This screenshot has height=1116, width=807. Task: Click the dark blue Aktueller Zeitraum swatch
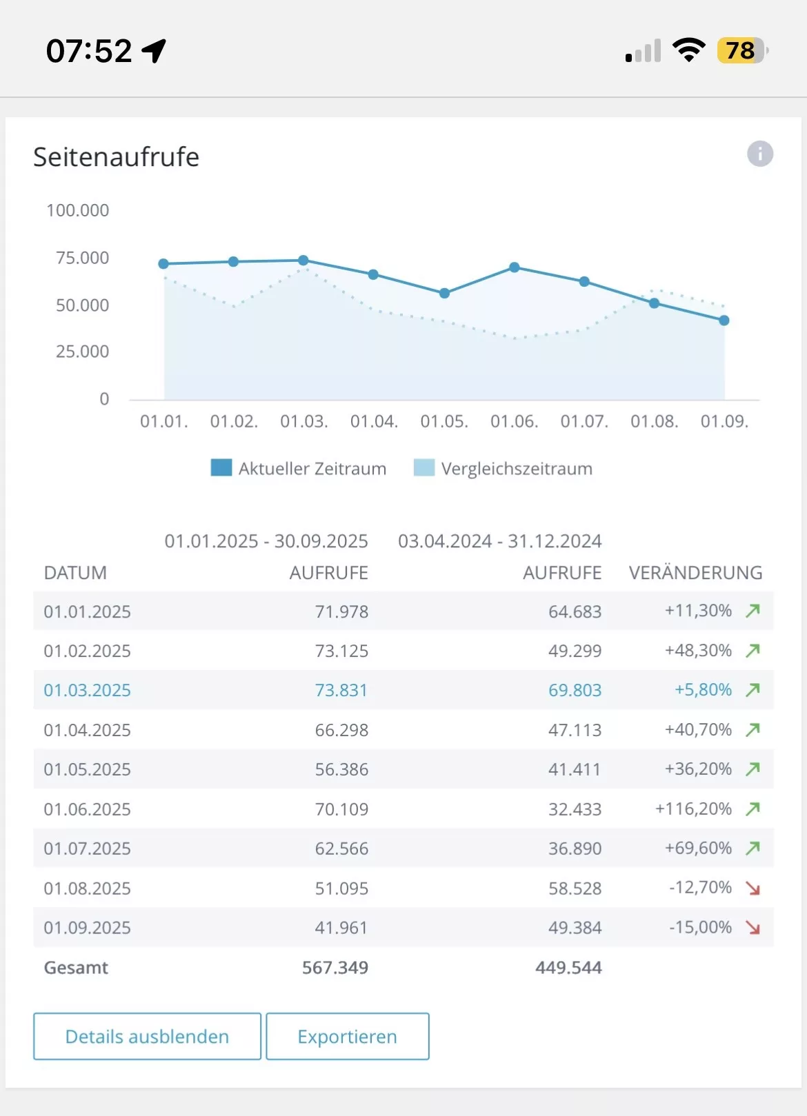[221, 468]
